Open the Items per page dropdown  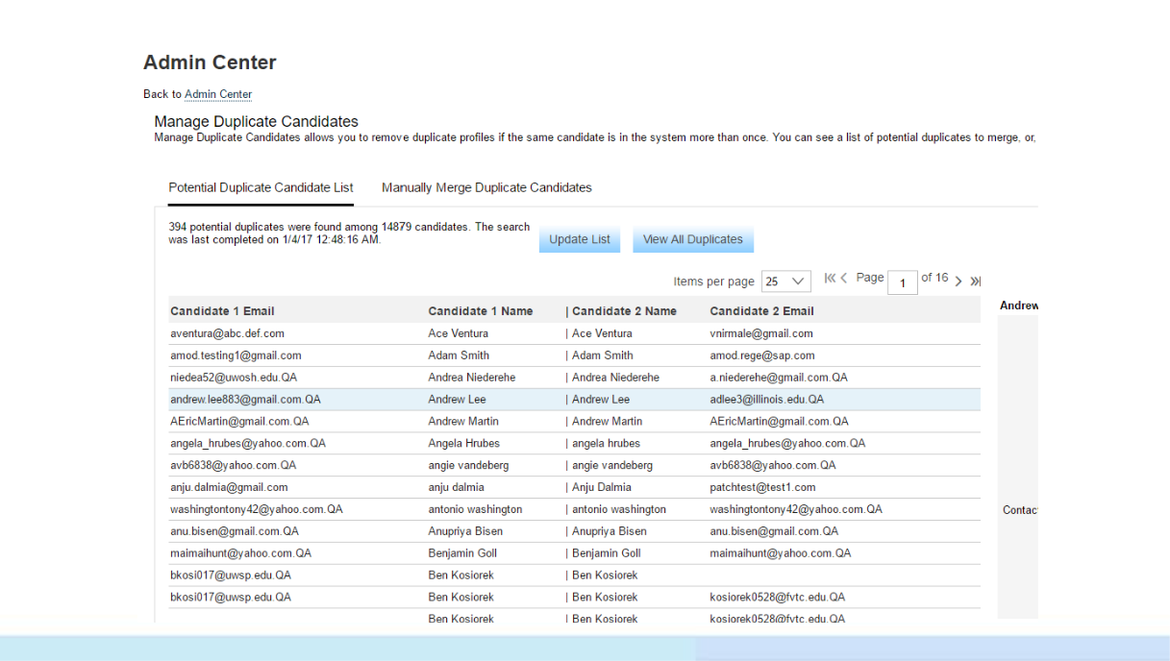[x=785, y=282]
